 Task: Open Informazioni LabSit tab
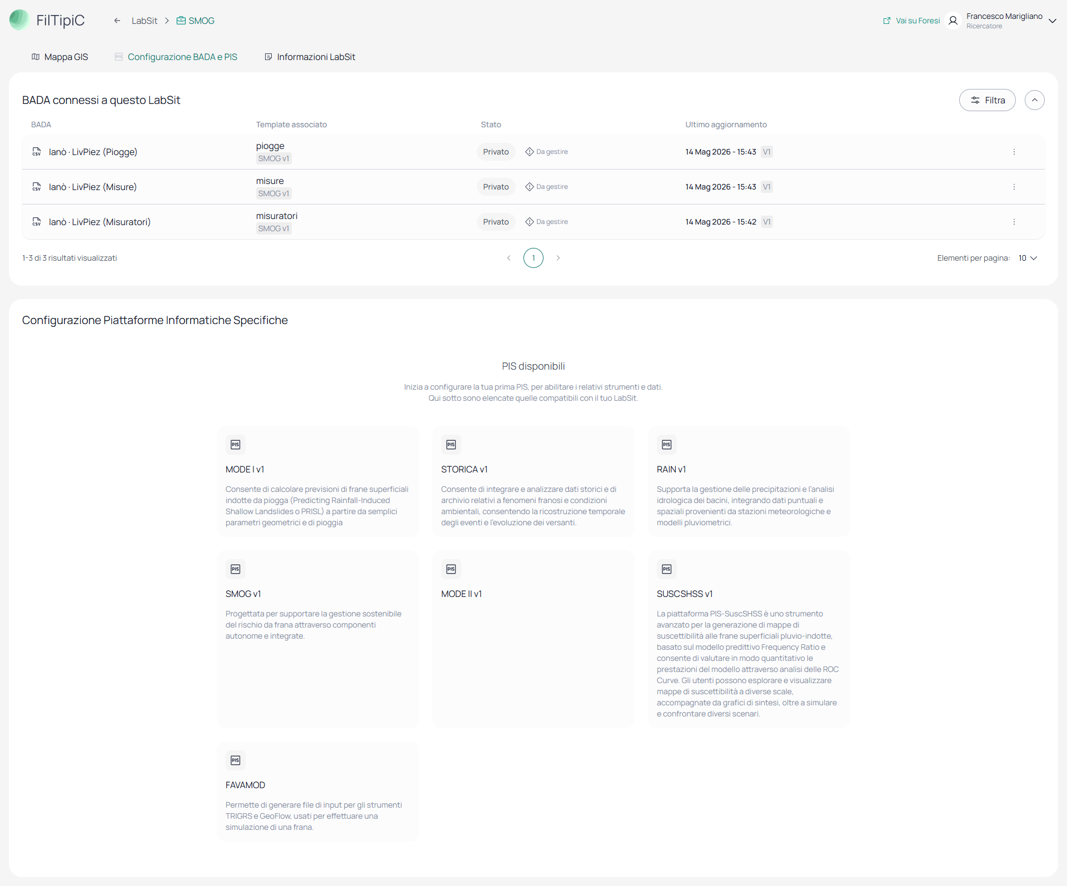point(310,57)
